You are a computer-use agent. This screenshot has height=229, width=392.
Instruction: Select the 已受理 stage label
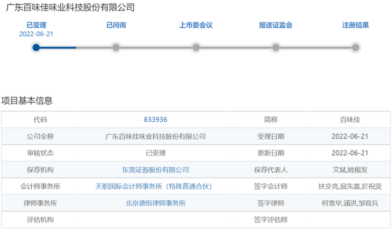click(36, 25)
